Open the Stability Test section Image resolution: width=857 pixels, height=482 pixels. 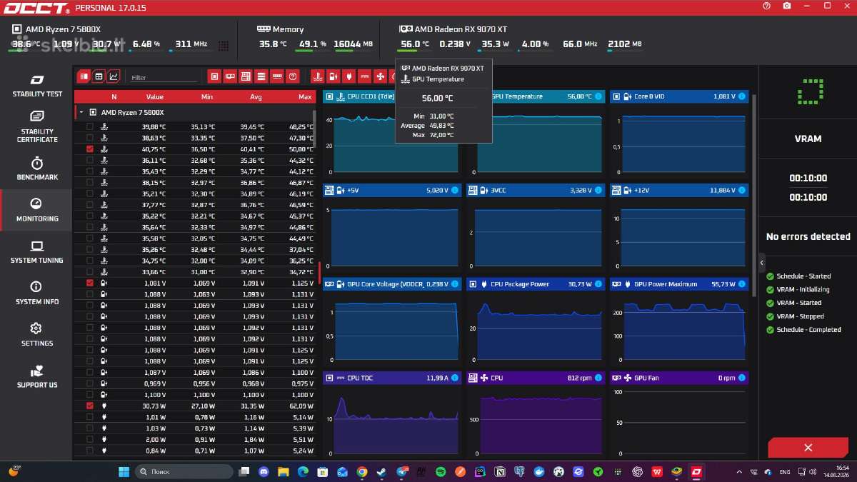37,85
